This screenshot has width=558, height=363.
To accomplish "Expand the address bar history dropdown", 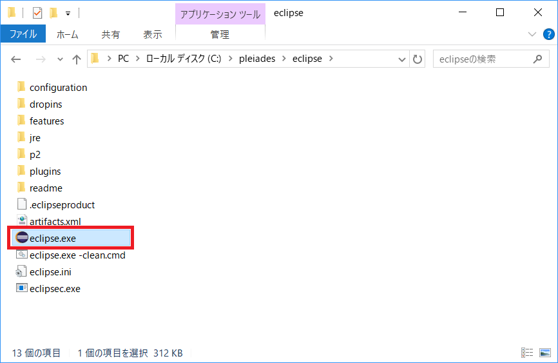I will [x=402, y=59].
